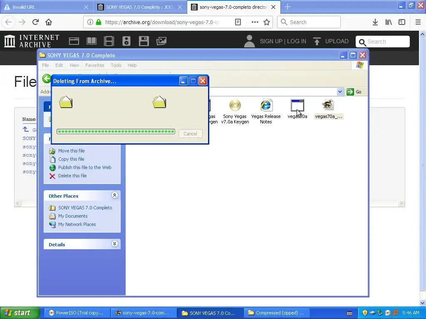The image size is (426, 319).
Task: Open the Windows Start menu
Action: [x=20, y=313]
